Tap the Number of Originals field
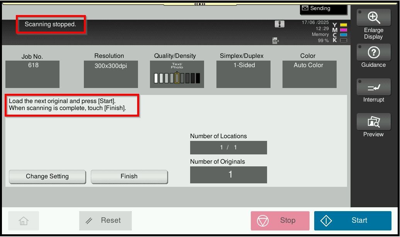Image resolution: width=400 pixels, height=237 pixels. click(228, 175)
